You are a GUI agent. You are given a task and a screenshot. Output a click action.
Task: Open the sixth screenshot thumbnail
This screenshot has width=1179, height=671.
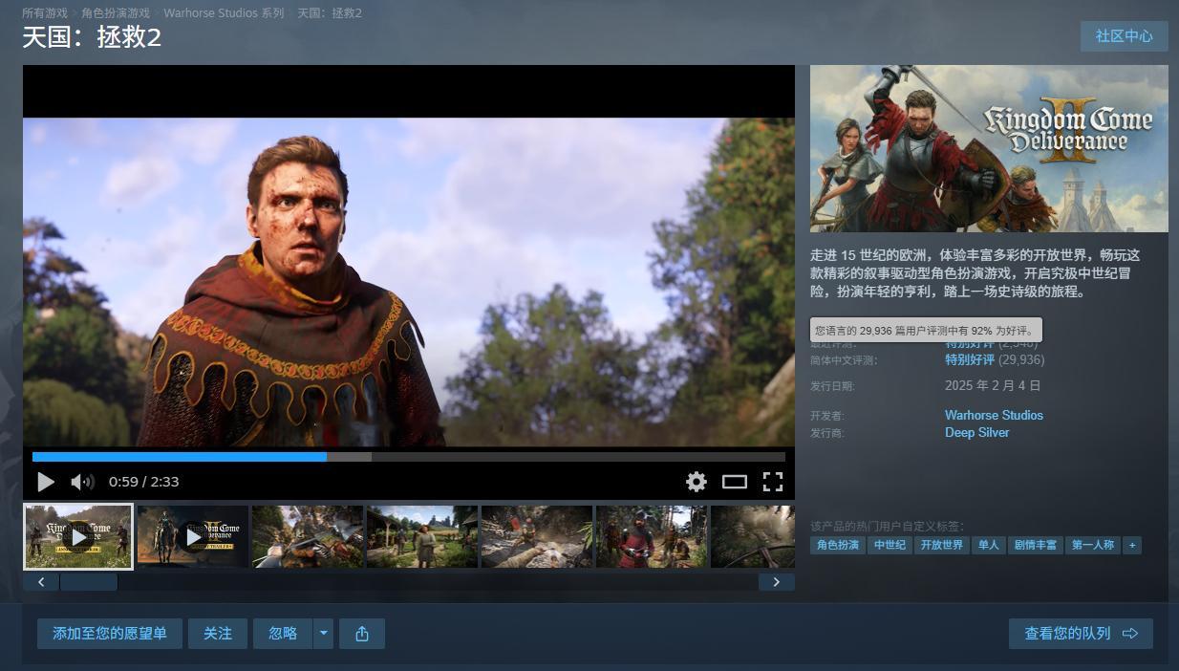tap(652, 536)
